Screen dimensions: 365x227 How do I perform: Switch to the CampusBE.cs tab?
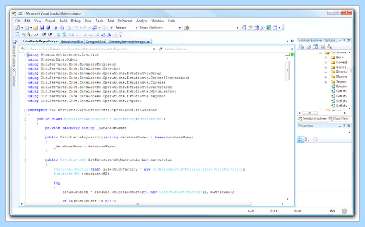tap(96, 42)
